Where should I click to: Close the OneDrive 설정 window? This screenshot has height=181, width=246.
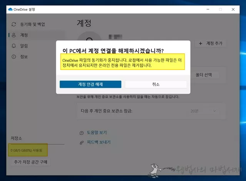click(233, 9)
